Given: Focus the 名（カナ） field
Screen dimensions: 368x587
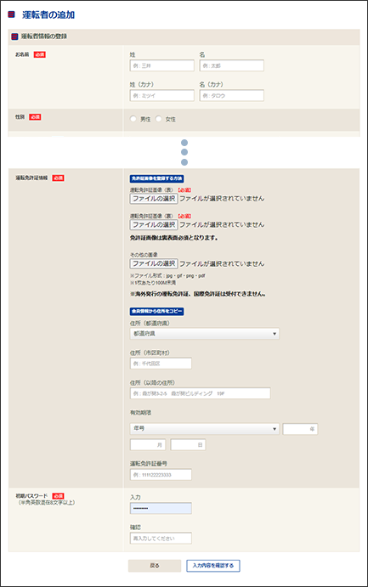Looking at the screenshot, I should (x=232, y=95).
